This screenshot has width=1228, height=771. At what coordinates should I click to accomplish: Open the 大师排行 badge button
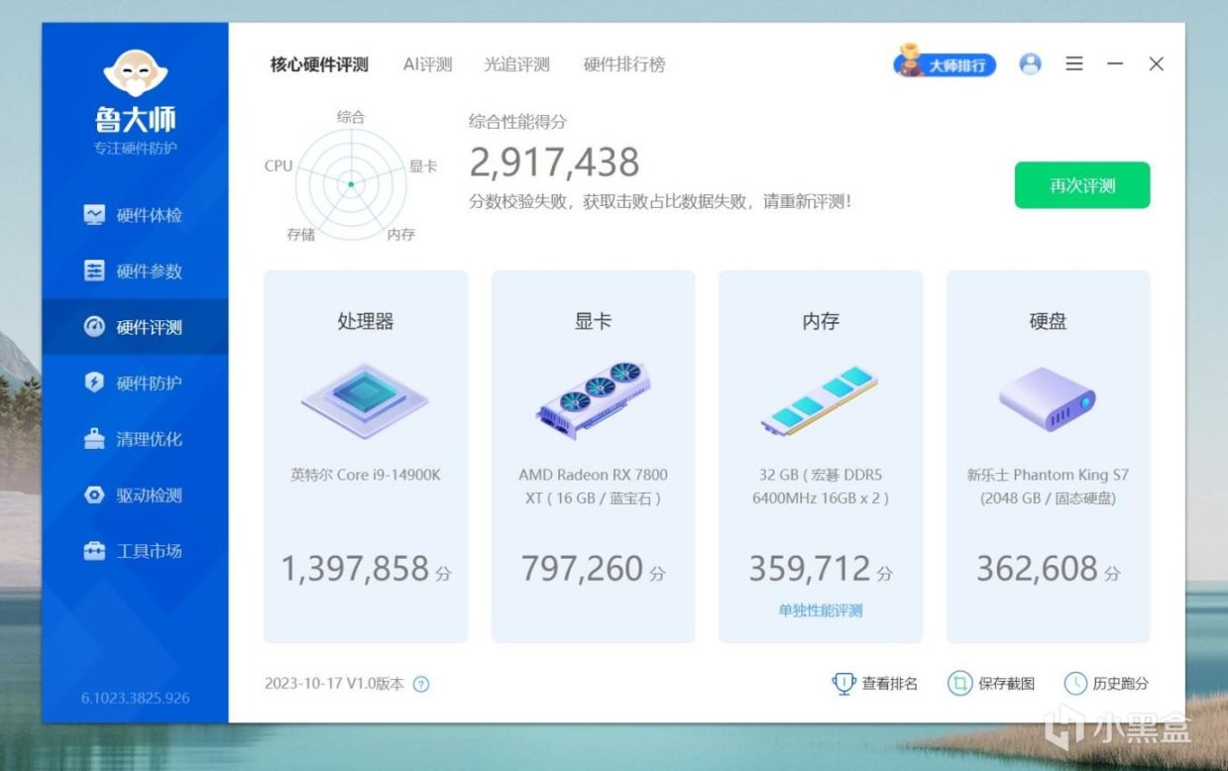[x=945, y=63]
